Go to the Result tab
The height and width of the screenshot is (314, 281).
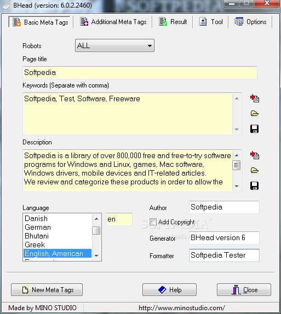pos(173,22)
